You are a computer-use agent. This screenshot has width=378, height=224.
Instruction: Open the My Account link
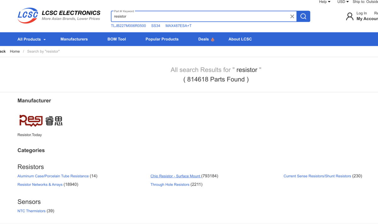tap(367, 19)
